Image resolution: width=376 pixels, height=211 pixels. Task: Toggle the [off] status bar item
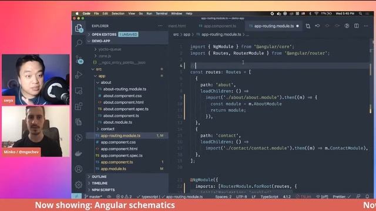pyautogui.click(x=322, y=197)
